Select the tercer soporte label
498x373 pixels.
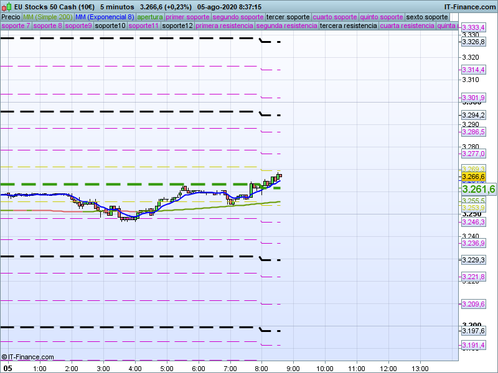pos(288,17)
